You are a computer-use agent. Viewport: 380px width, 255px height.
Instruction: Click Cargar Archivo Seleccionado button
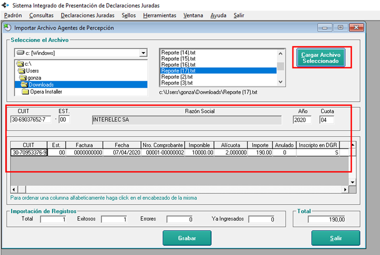pyautogui.click(x=321, y=58)
